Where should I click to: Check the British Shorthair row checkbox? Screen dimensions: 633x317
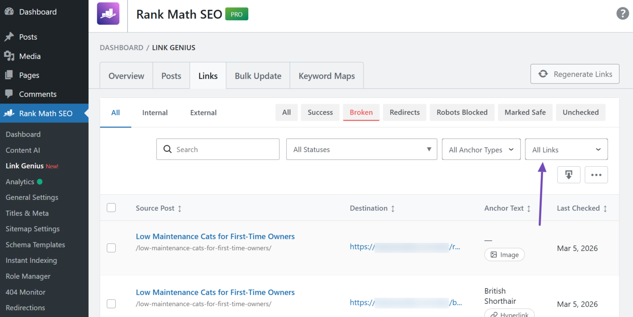[x=111, y=304]
